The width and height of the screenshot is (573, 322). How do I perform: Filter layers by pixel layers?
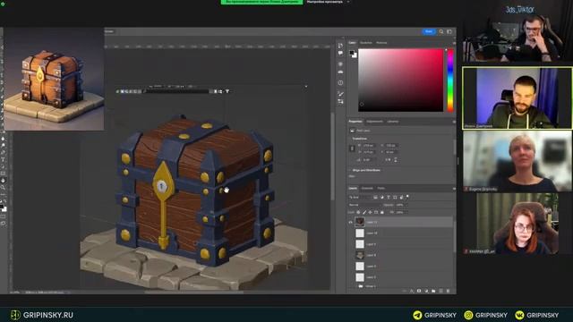pyautogui.click(x=375, y=197)
